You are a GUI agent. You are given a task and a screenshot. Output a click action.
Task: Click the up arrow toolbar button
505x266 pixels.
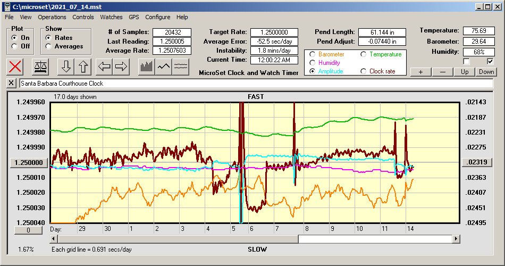(83, 66)
